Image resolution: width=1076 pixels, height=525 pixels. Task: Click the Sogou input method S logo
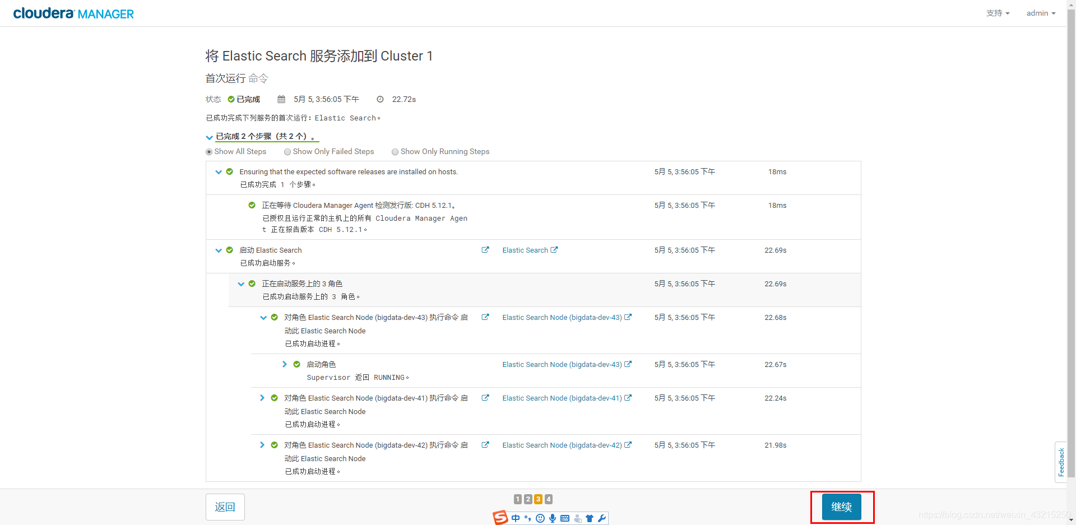[500, 518]
